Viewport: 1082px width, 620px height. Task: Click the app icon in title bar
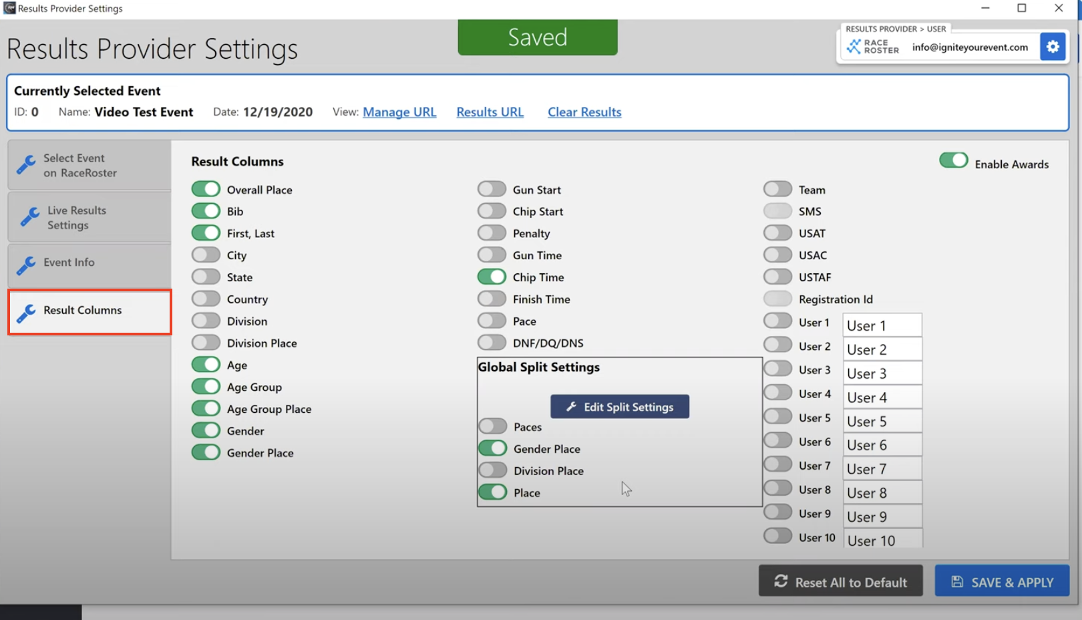coord(9,8)
